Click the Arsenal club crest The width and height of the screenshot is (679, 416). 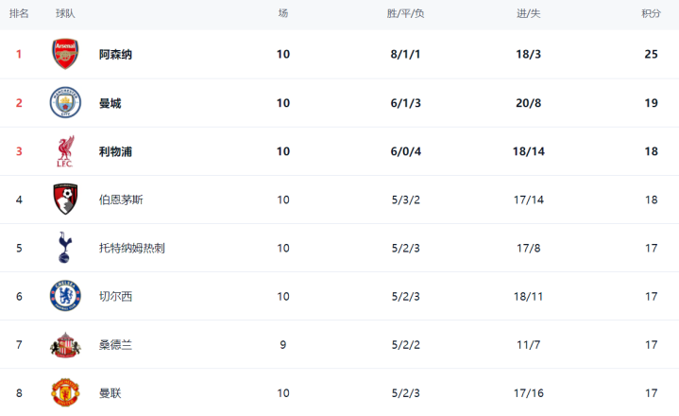pos(65,54)
